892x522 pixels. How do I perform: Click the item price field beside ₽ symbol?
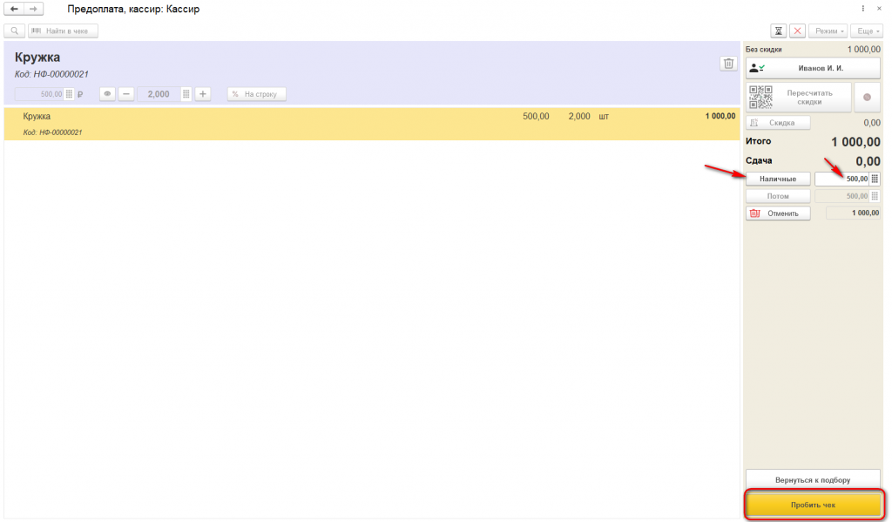[39, 94]
